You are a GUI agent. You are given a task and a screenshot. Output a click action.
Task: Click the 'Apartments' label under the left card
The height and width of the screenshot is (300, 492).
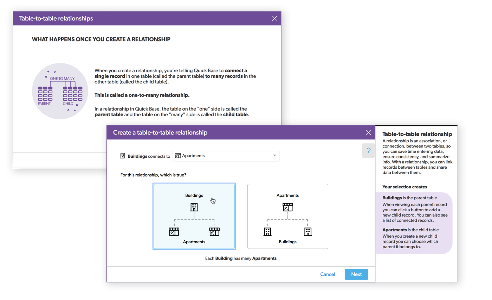point(194,242)
